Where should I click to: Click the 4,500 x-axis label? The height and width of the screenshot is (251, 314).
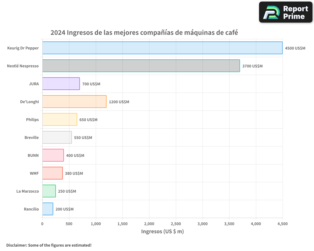282,224
